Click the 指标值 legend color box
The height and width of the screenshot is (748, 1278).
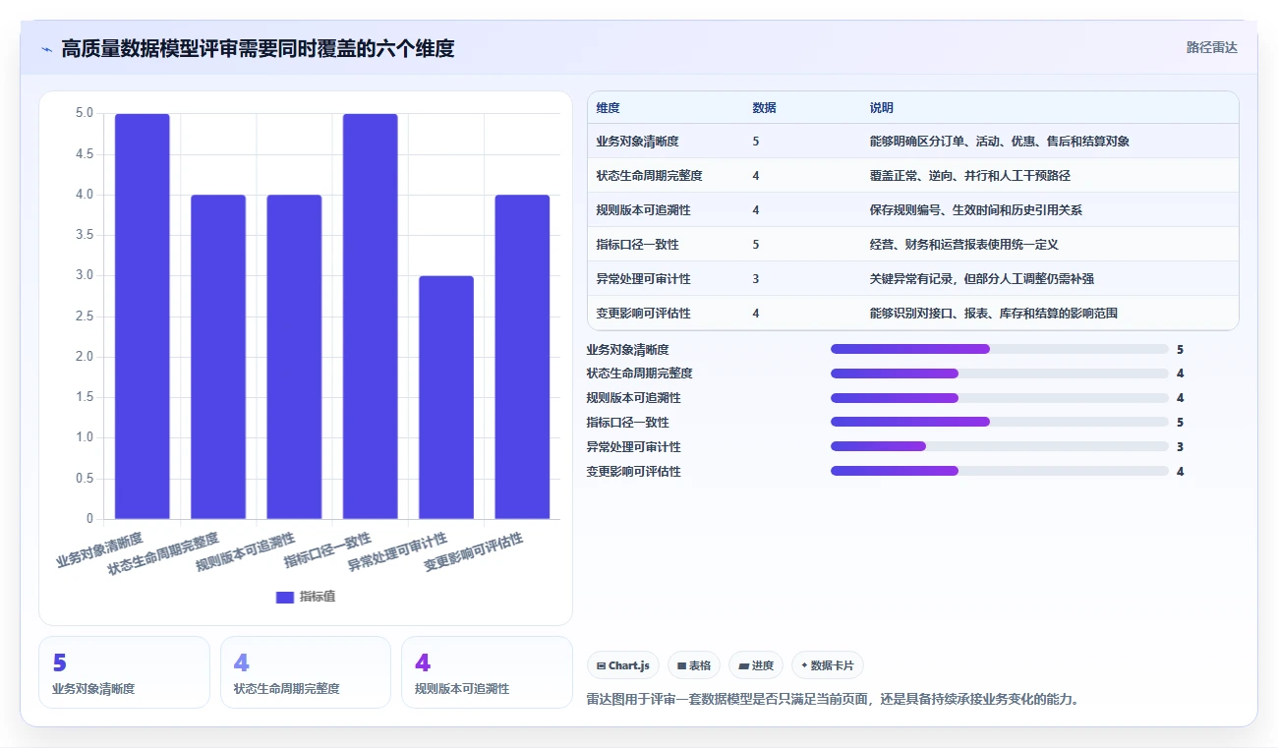(x=285, y=597)
